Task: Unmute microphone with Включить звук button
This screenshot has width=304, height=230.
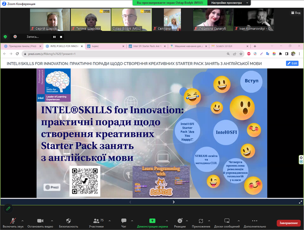Action: tap(13, 221)
